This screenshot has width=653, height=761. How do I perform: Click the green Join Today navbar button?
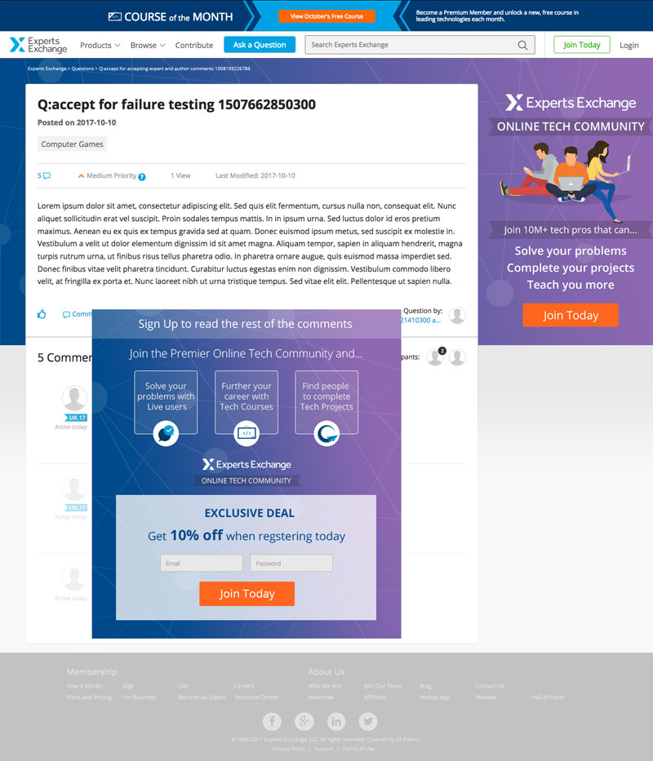581,45
